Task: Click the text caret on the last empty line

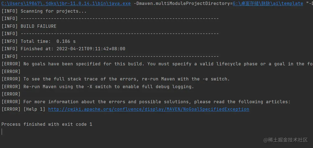Action: (x=2, y=132)
